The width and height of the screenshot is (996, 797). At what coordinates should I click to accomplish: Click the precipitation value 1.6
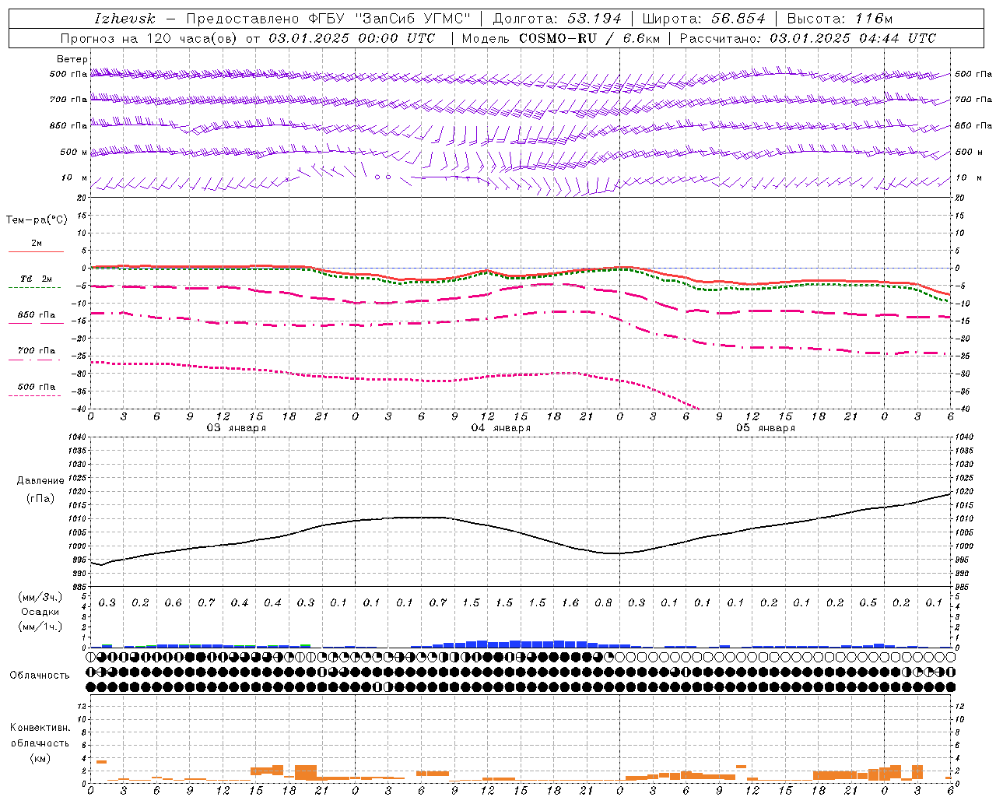[x=570, y=603]
